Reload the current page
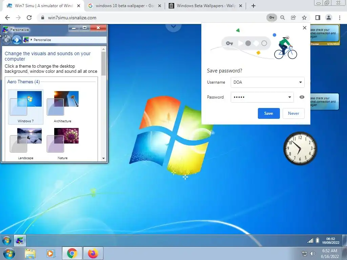The height and width of the screenshot is (260, 347). 29,18
